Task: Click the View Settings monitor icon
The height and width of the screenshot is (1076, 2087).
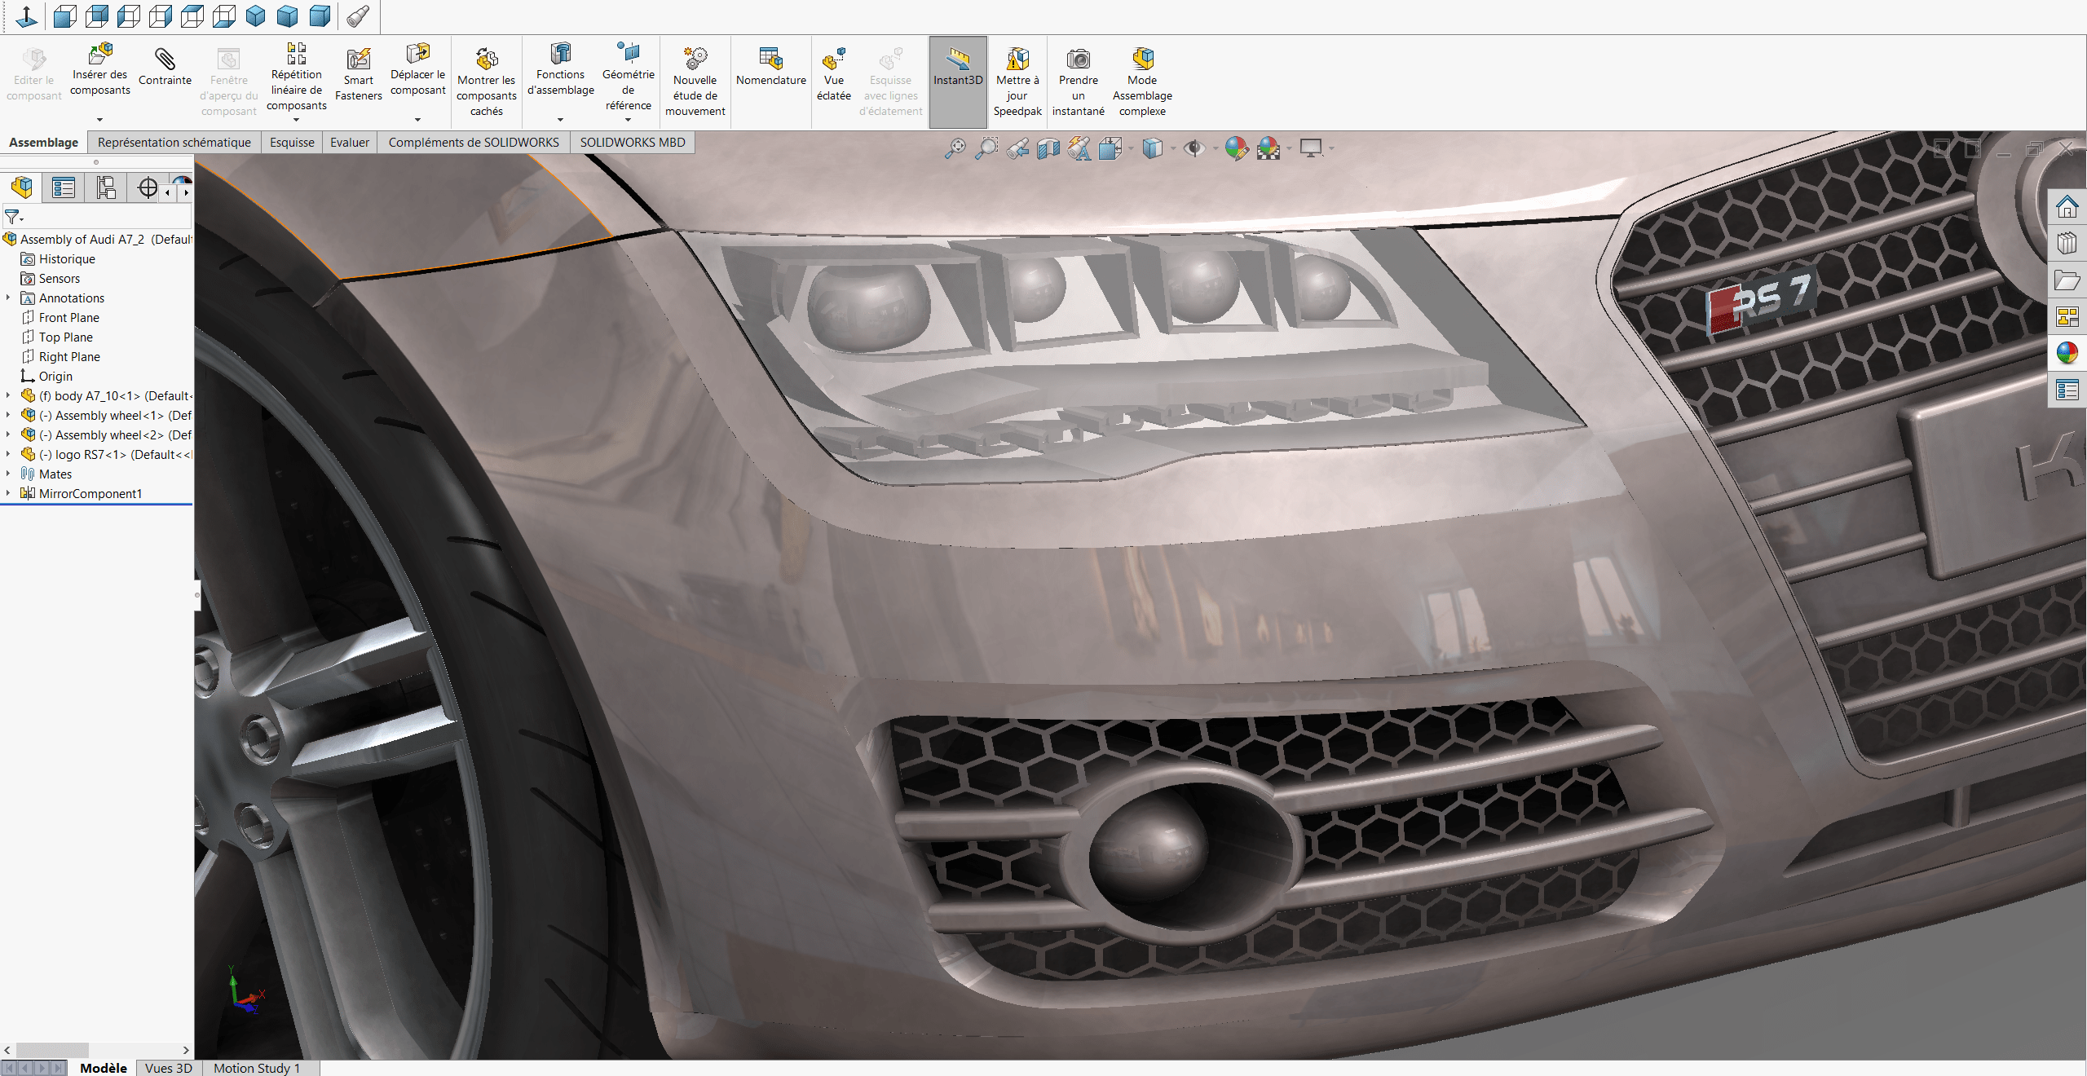Action: click(x=1311, y=148)
